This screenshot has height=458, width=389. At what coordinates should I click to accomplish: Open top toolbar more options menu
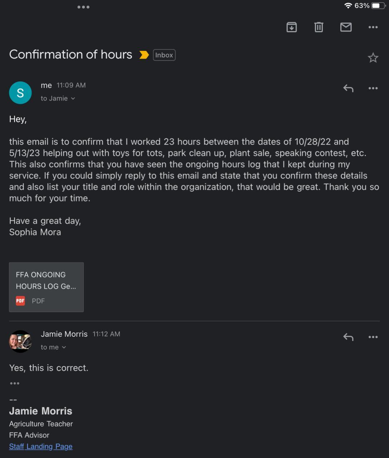pyautogui.click(x=373, y=27)
